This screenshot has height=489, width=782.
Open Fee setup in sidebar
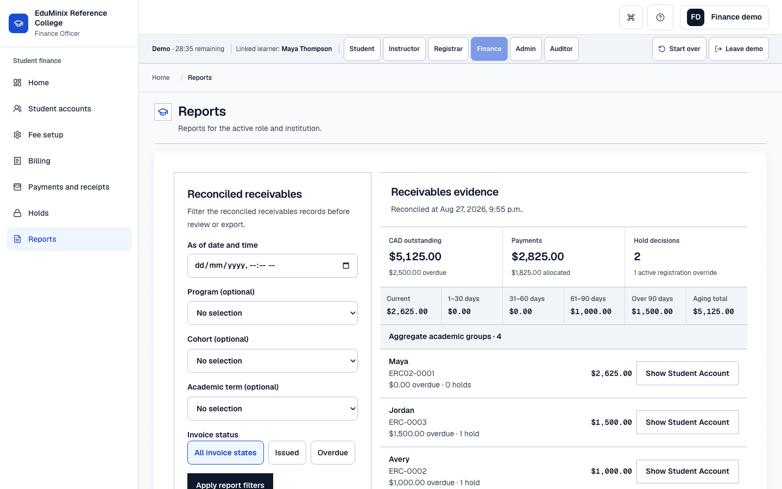tap(69, 135)
